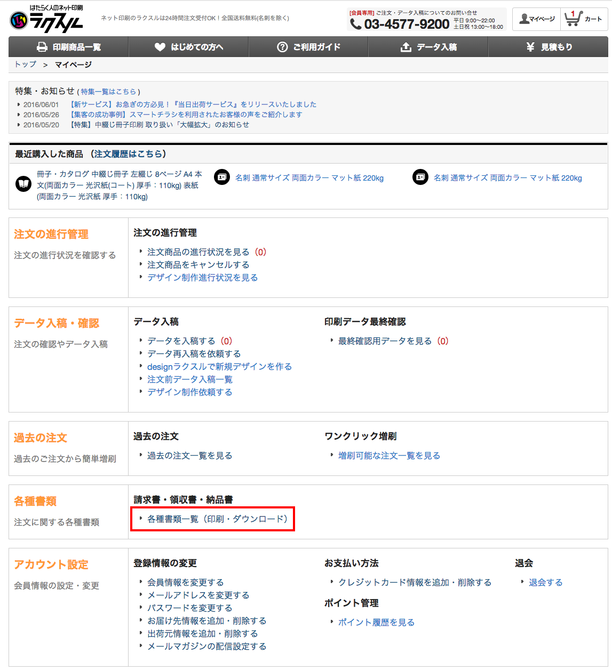
Task: Click the second business card product icon
Action: pos(420,177)
